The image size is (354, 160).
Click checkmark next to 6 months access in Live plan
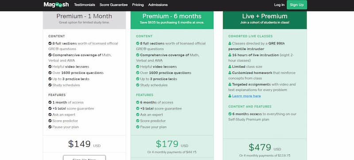tap(230, 114)
